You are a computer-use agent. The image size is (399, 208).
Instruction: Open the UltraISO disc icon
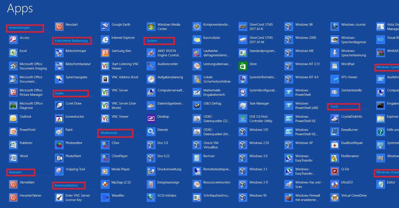(335, 184)
